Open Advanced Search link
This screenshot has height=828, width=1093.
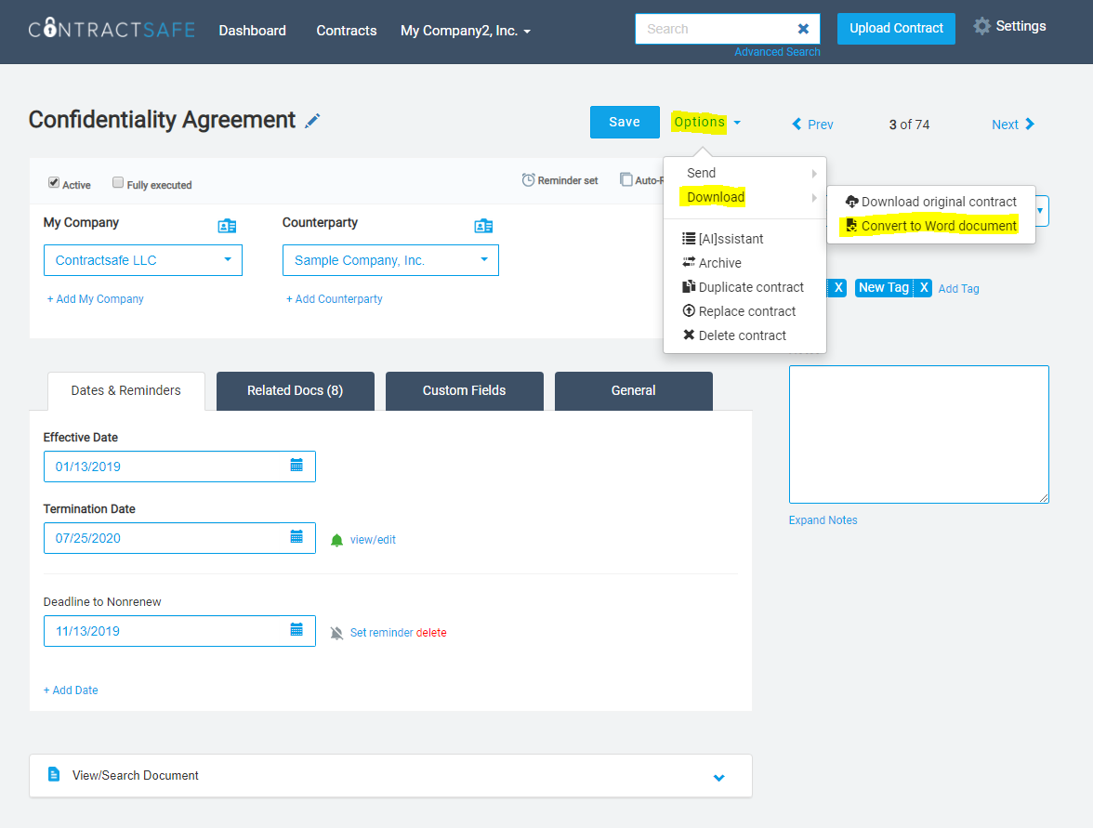tap(777, 52)
